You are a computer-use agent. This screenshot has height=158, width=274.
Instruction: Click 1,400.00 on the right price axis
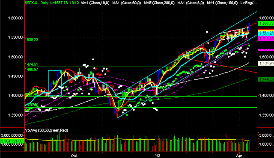(266, 96)
